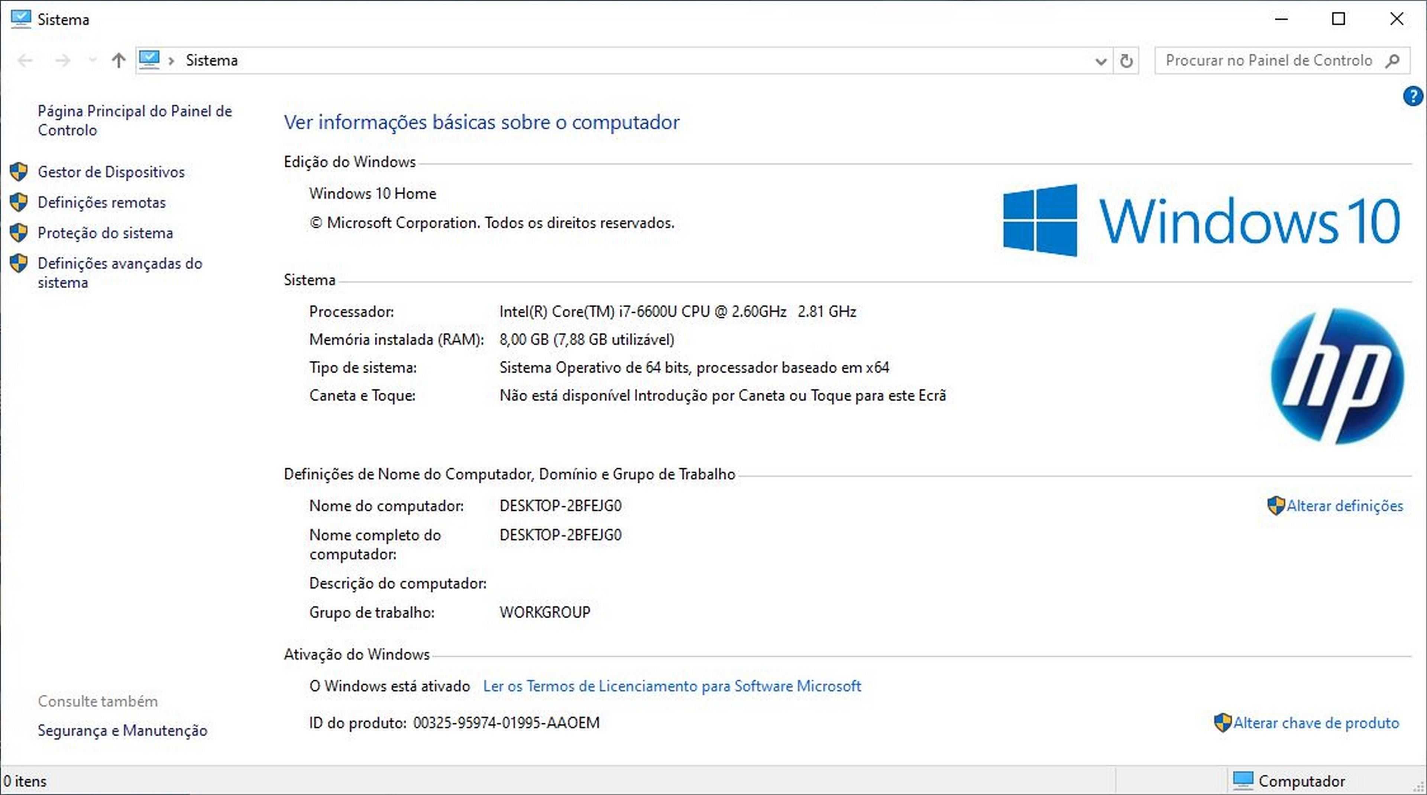Viewport: 1427px width, 795px height.
Task: Select the RAM value 8,00 GB (7,88 GB utilizável)
Action: (587, 340)
